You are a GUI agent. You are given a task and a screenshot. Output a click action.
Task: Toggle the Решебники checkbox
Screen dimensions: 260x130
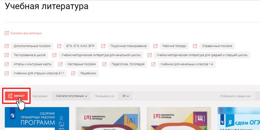73,73
